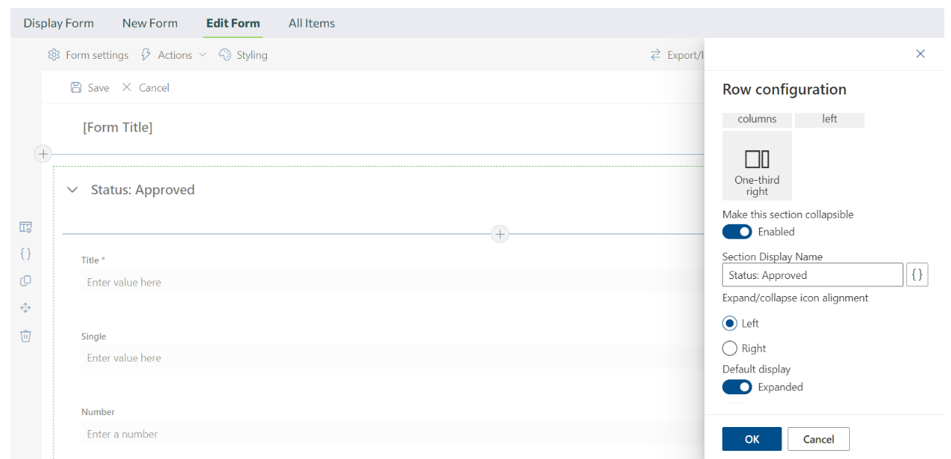Add a row using the plus icon above the section
The height and width of the screenshot is (459, 951).
pyautogui.click(x=43, y=154)
